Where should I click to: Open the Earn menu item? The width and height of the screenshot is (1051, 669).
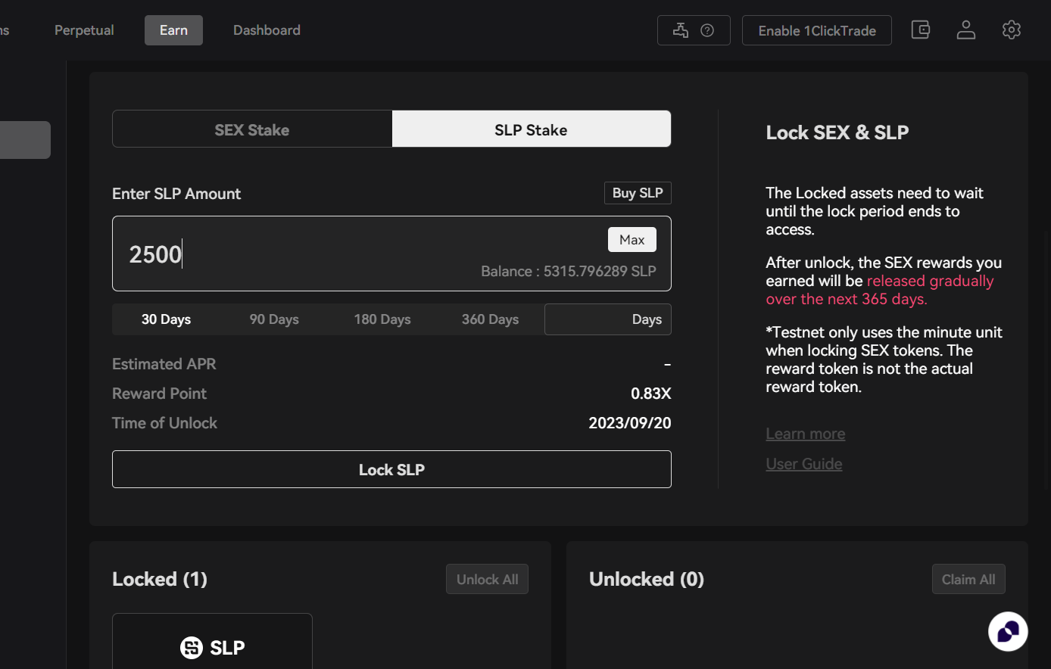173,30
